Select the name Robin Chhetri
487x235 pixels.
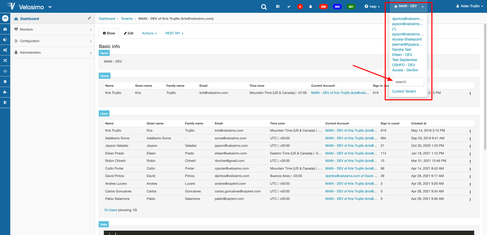point(115,161)
